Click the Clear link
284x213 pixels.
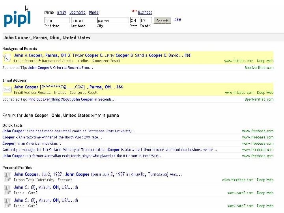coord(177,19)
